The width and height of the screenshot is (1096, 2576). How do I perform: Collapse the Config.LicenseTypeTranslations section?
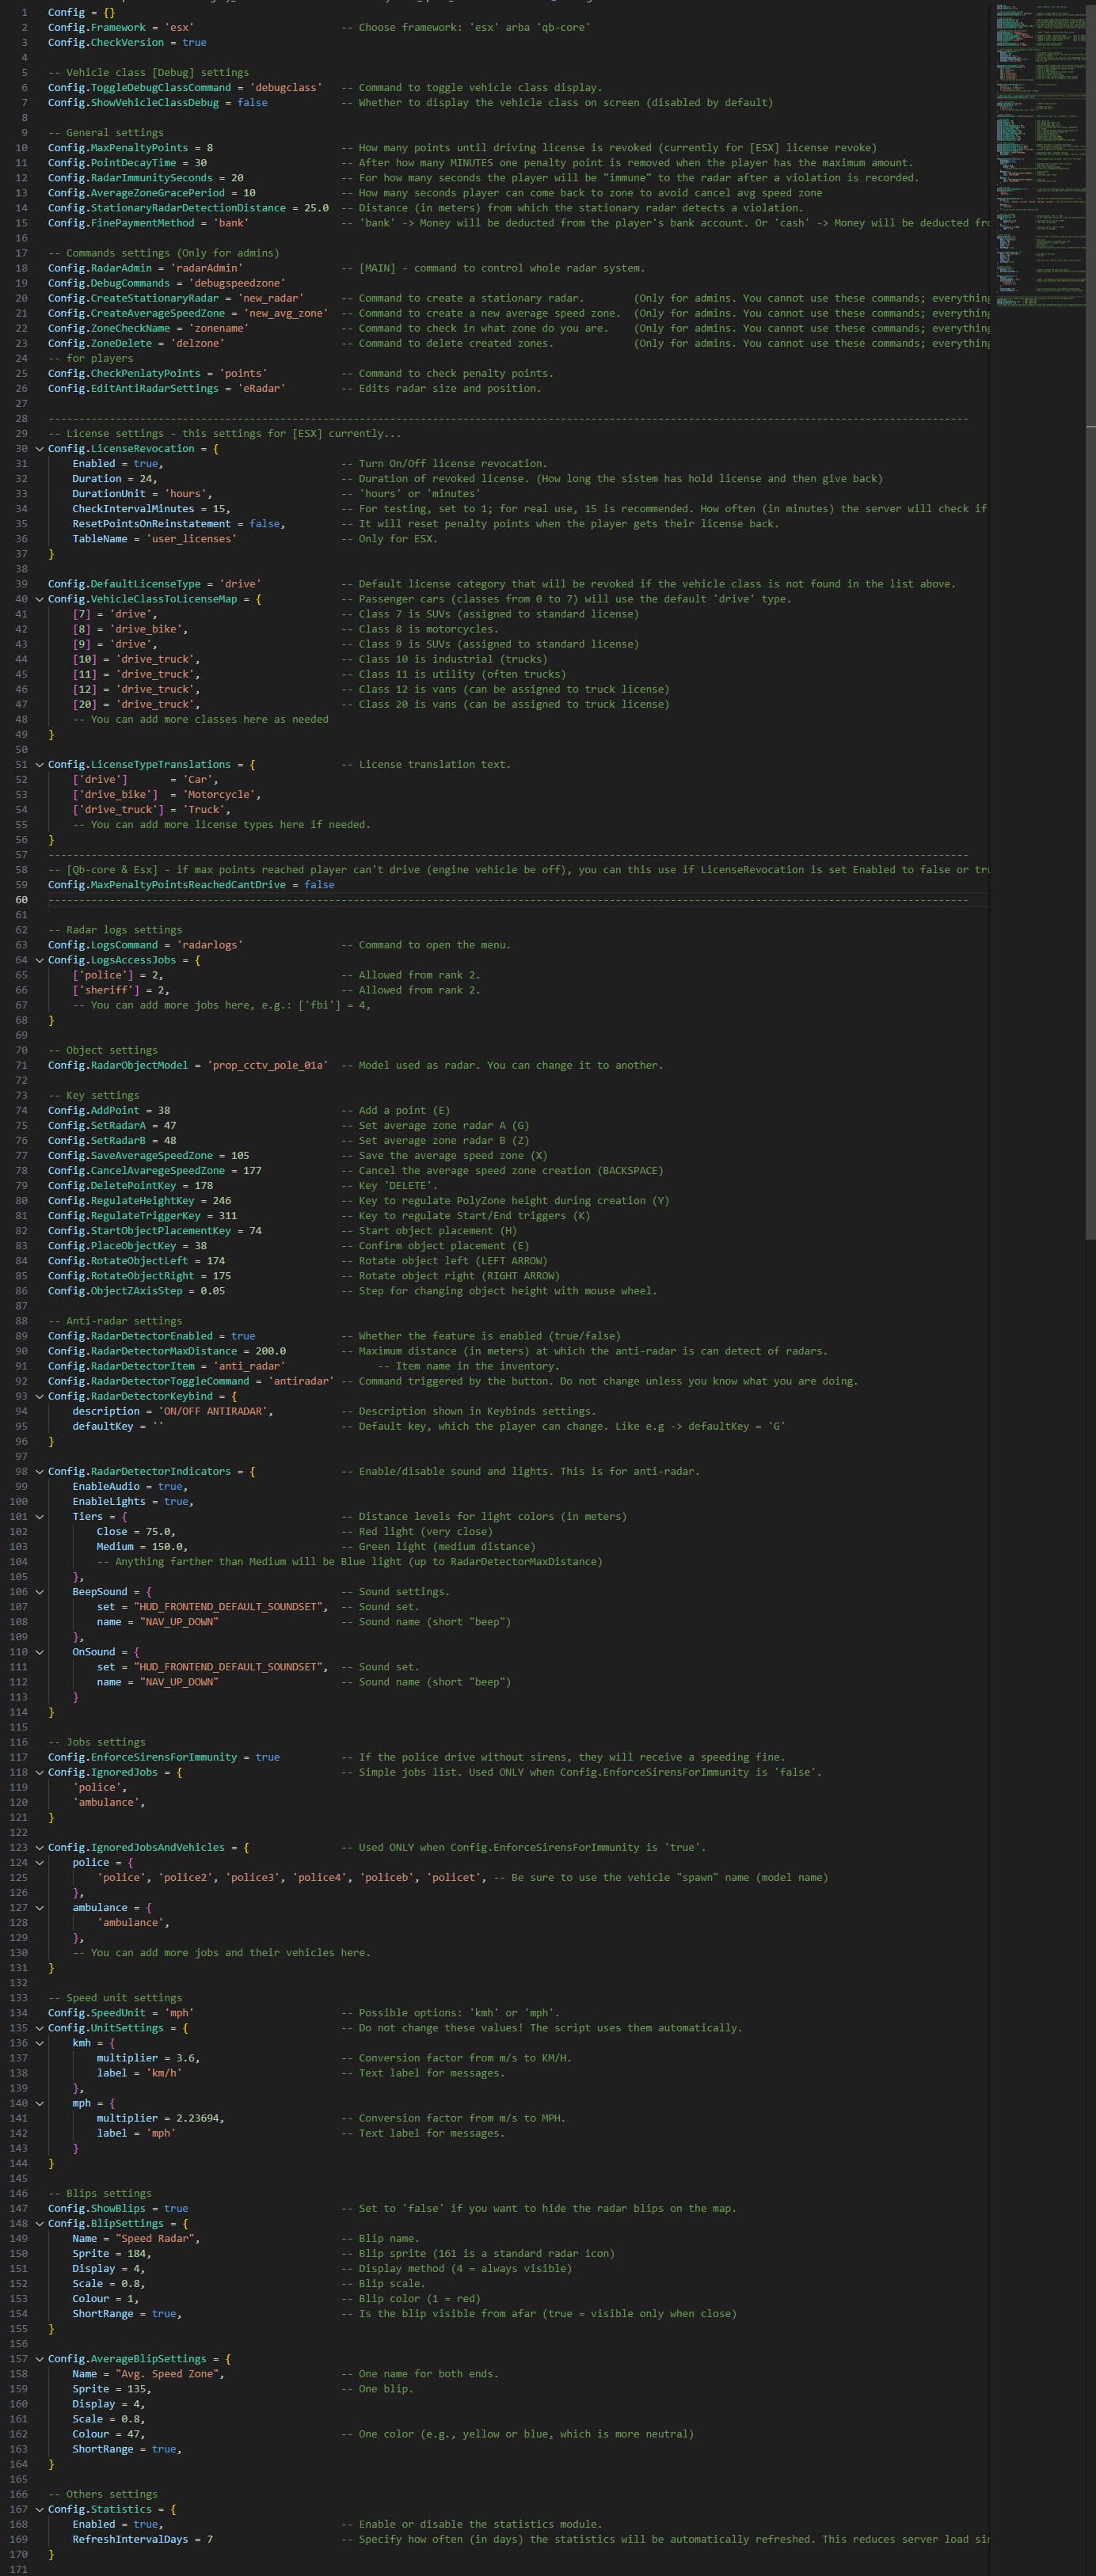(39, 764)
